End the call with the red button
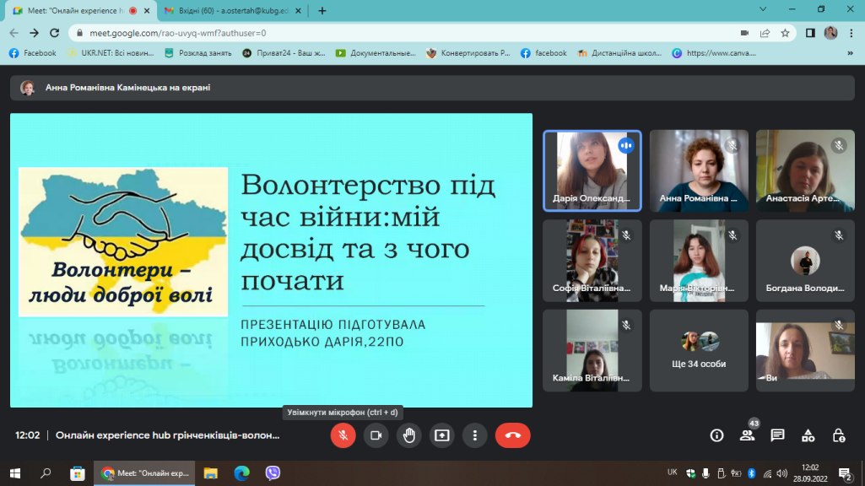Image resolution: width=865 pixels, height=486 pixels. (x=512, y=435)
